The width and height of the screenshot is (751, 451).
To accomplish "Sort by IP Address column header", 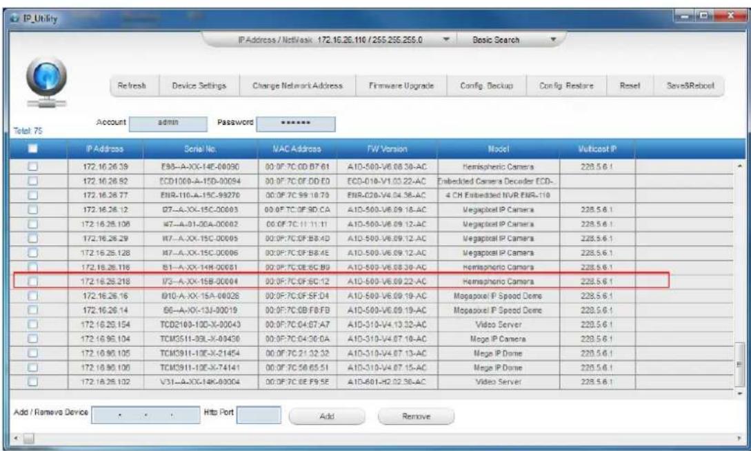I will (105, 149).
